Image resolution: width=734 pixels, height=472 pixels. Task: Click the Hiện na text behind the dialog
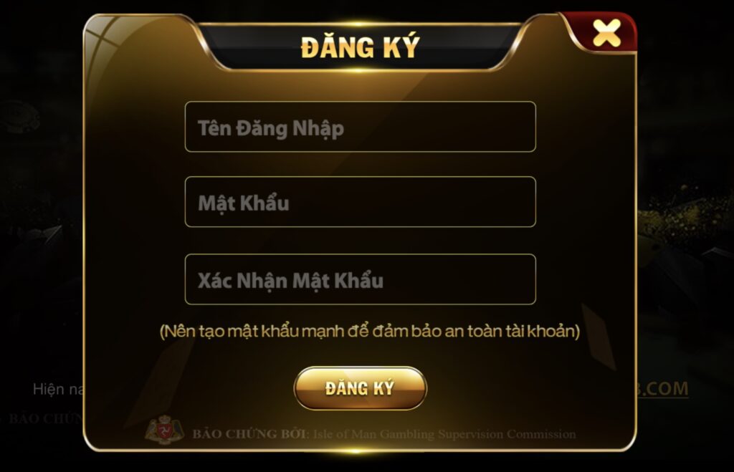(x=59, y=389)
